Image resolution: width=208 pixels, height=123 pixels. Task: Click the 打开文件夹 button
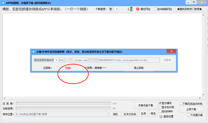[130, 114]
